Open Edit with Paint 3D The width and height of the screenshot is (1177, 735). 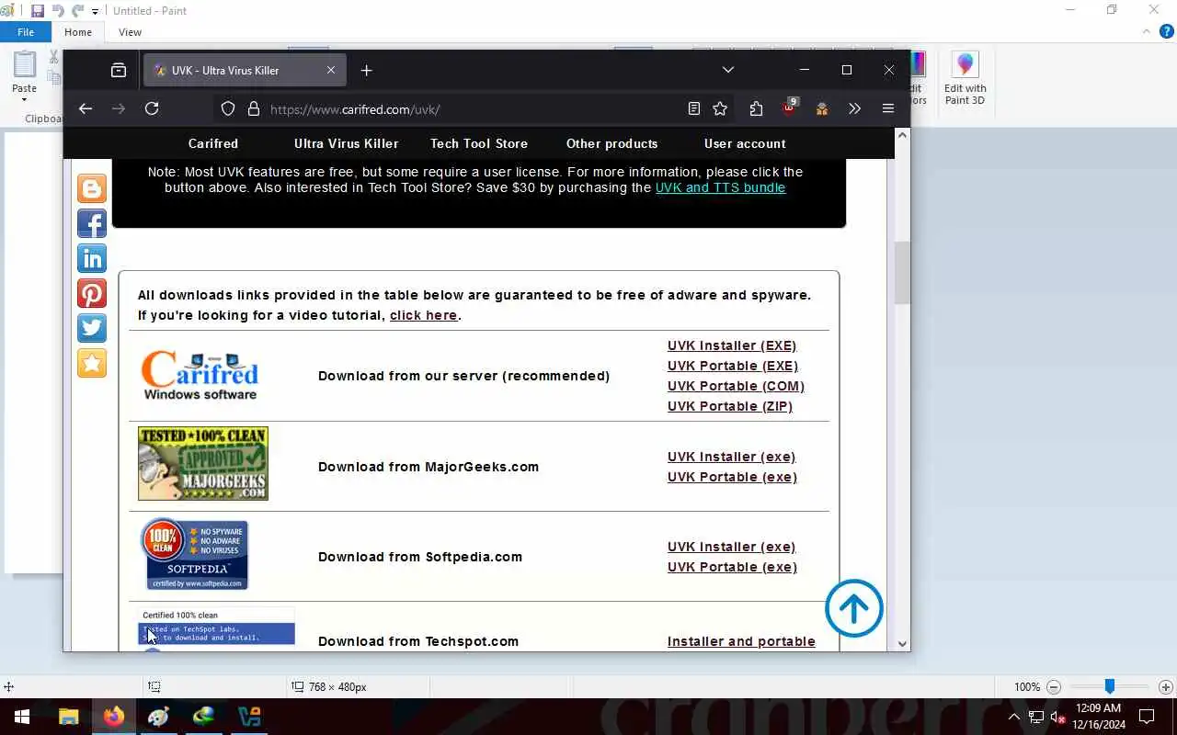click(965, 79)
